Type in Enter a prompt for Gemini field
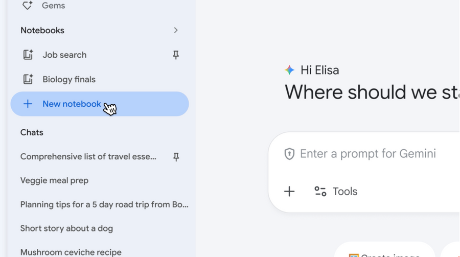Screen dimensions: 460x257 pyautogui.click(x=368, y=154)
